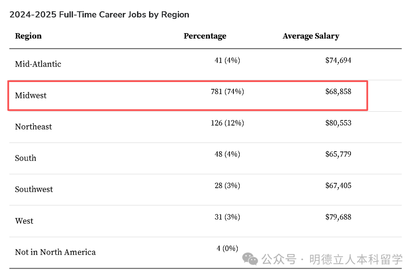
Task: Click the Mid-Atlantic $74,694 salary value
Action: click(338, 60)
